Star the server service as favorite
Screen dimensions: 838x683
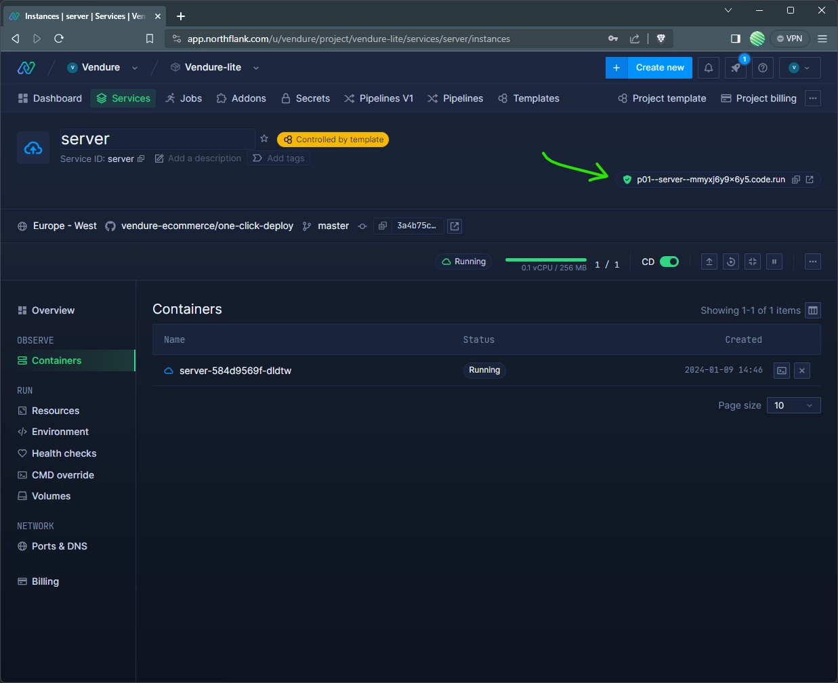point(264,139)
